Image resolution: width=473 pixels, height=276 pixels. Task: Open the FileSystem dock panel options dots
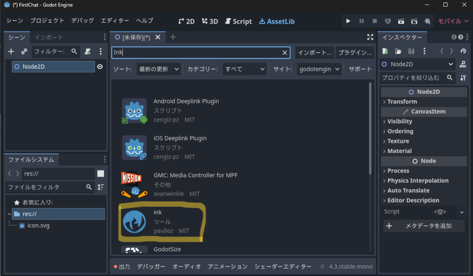[x=105, y=159]
